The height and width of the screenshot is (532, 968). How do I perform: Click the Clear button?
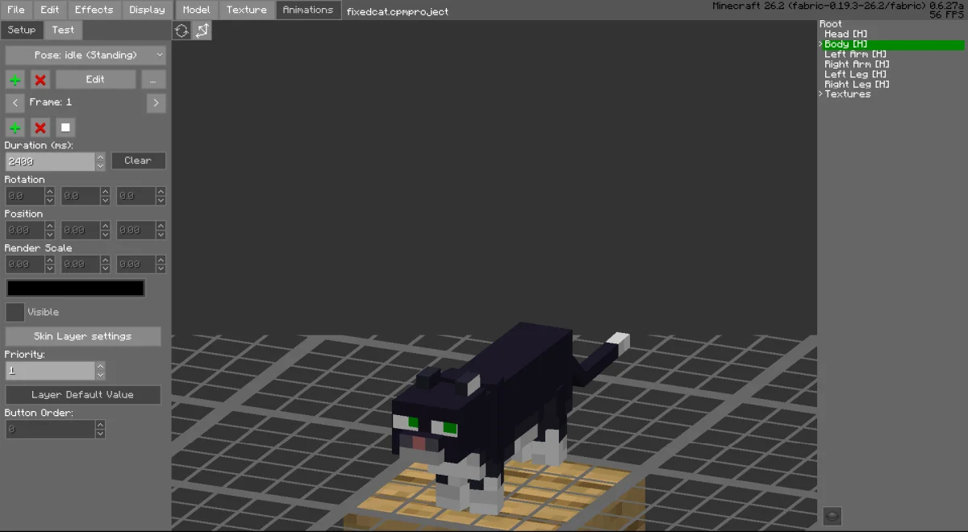138,161
